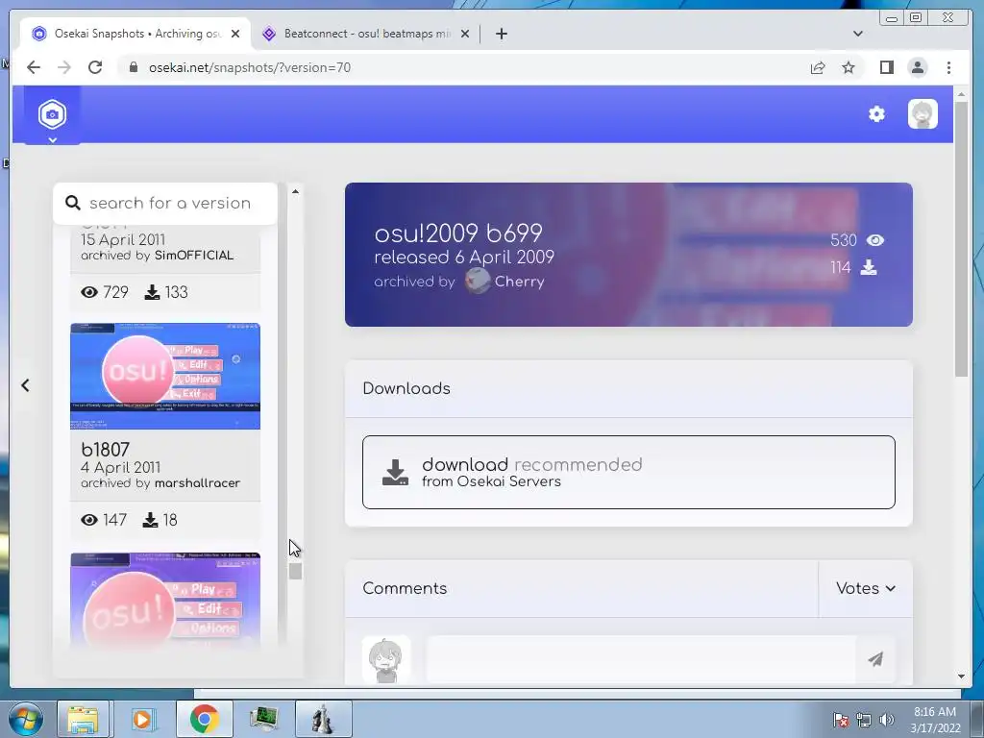Screen dimensions: 984x738
Task: Click the eye views icon showing 147
Action: 89,520
